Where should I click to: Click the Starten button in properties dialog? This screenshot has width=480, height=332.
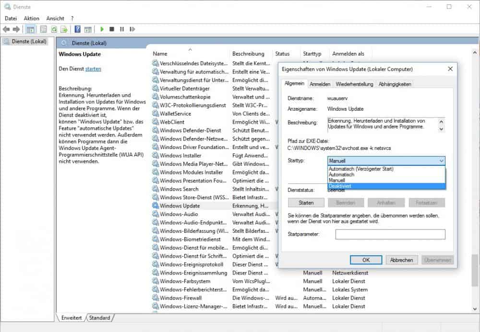306,203
